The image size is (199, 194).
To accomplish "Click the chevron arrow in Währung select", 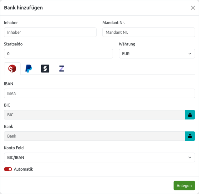I will coord(190,54).
